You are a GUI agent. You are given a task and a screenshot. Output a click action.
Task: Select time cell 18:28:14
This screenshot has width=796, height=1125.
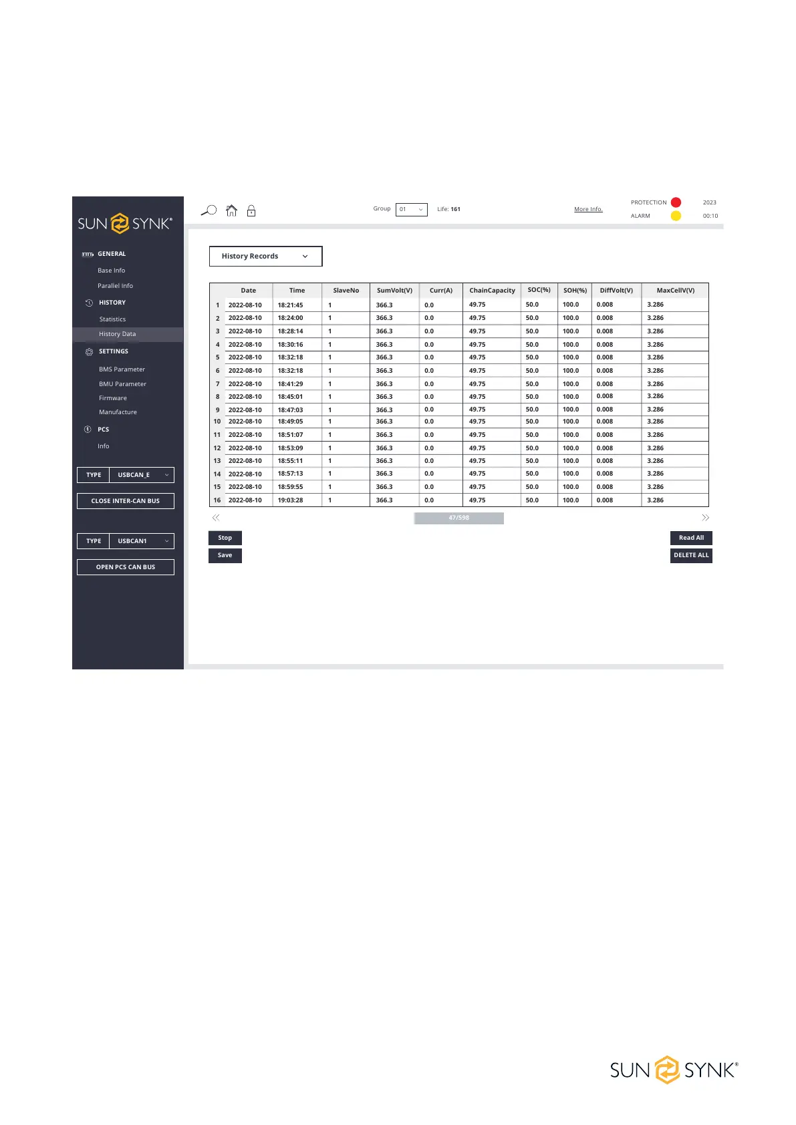[297, 331]
